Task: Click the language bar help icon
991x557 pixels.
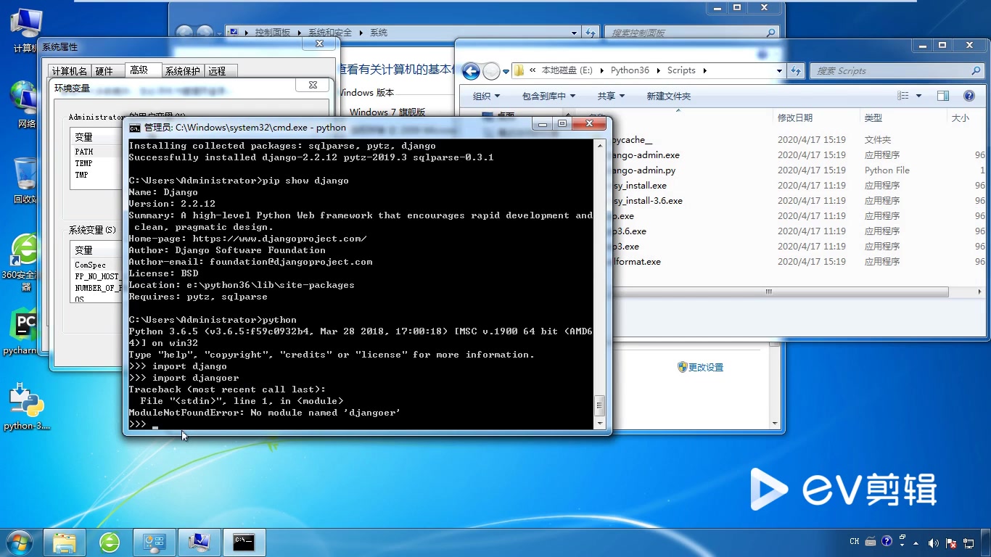Action: click(887, 541)
